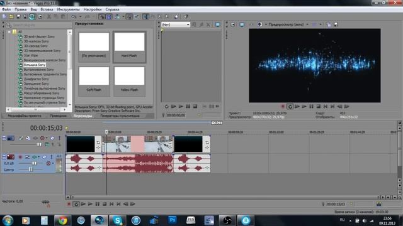
Task: Play the timeline from the start
Action: tap(83, 204)
